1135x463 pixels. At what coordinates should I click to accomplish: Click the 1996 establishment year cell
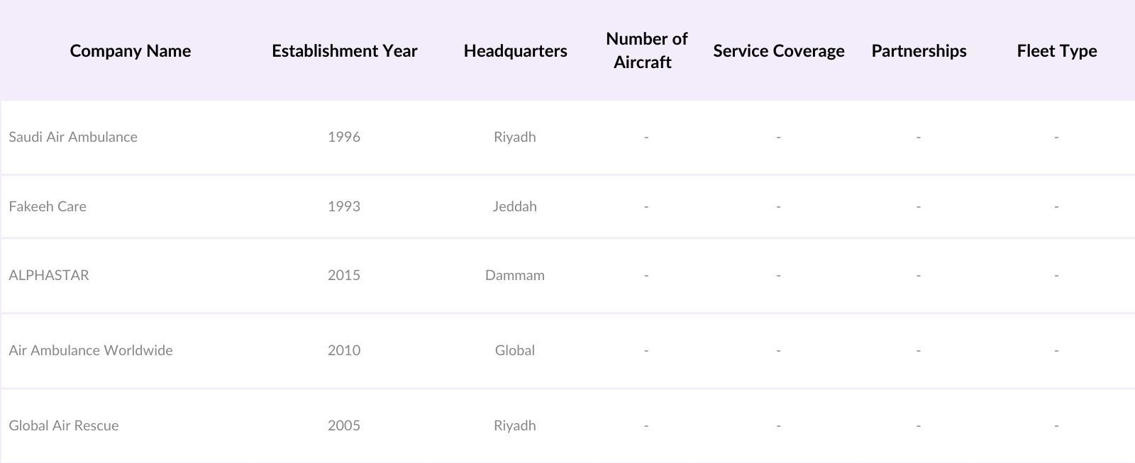(x=344, y=137)
